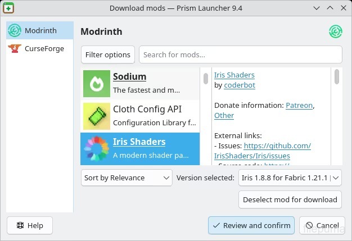The image size is (352, 241).
Task: Click the Iris Shaders colorful icon
Action: [97, 148]
